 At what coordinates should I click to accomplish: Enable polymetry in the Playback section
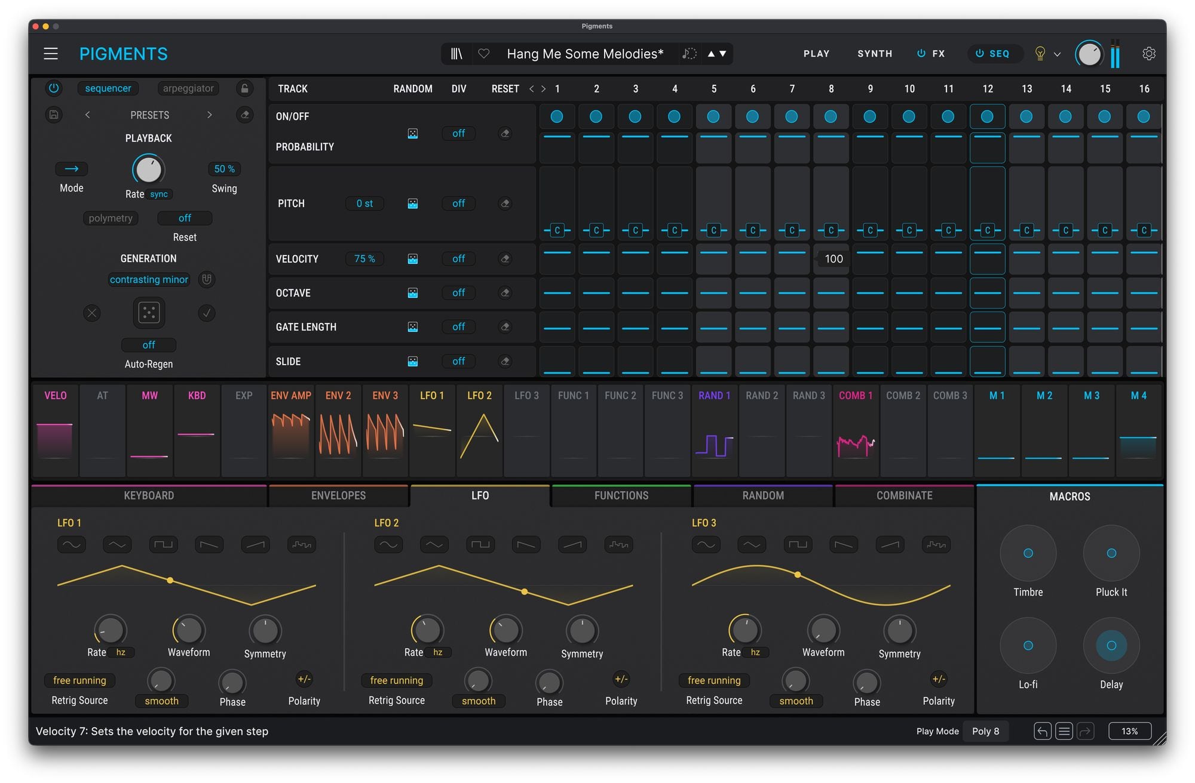point(111,218)
